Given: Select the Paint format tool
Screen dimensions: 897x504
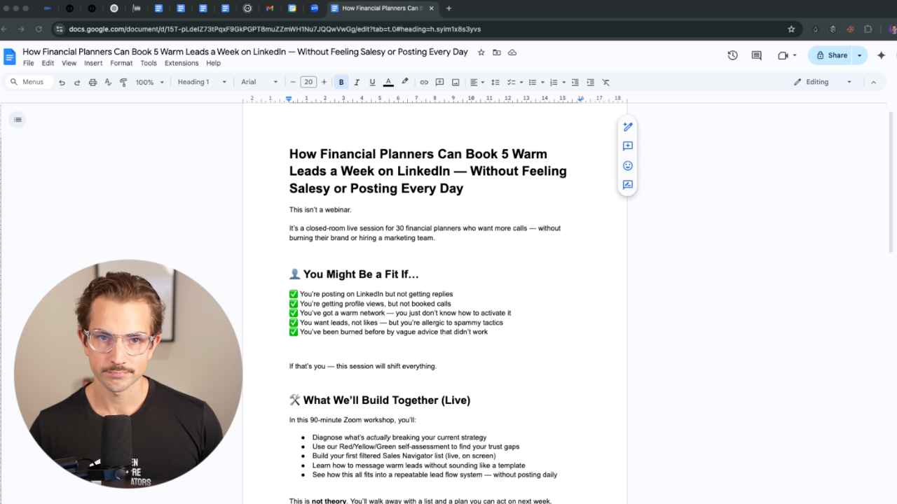Looking at the screenshot, I should point(123,82).
